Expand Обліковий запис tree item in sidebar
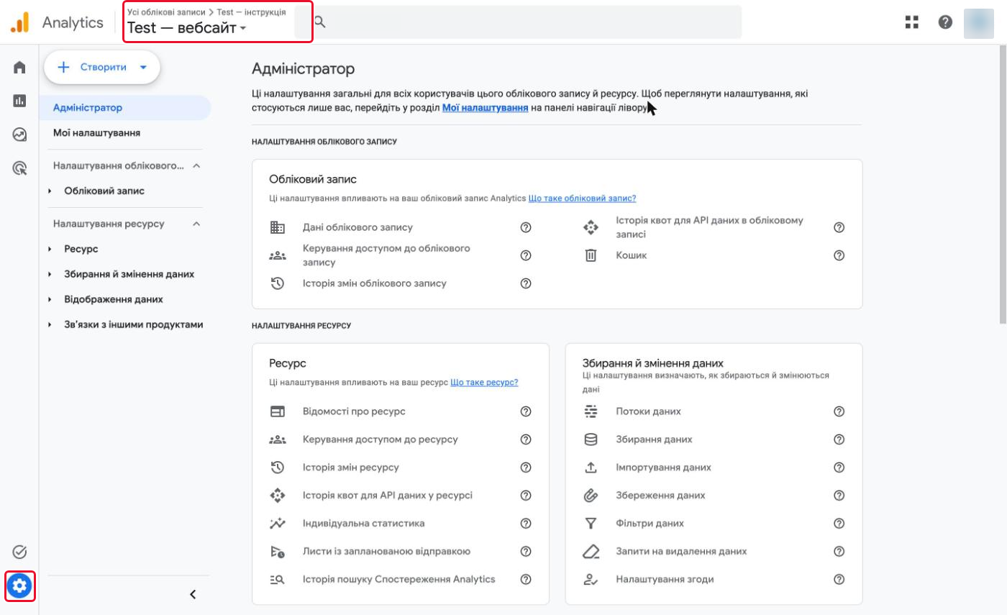The height and width of the screenshot is (615, 1007). [50, 191]
